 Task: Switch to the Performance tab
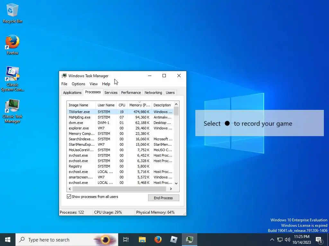coord(131,93)
